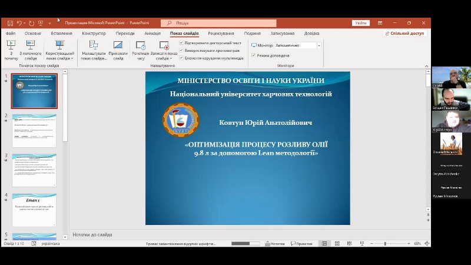Open the Monitor selection dropdown
Screen dimensions: 471x265
(x=319, y=45)
